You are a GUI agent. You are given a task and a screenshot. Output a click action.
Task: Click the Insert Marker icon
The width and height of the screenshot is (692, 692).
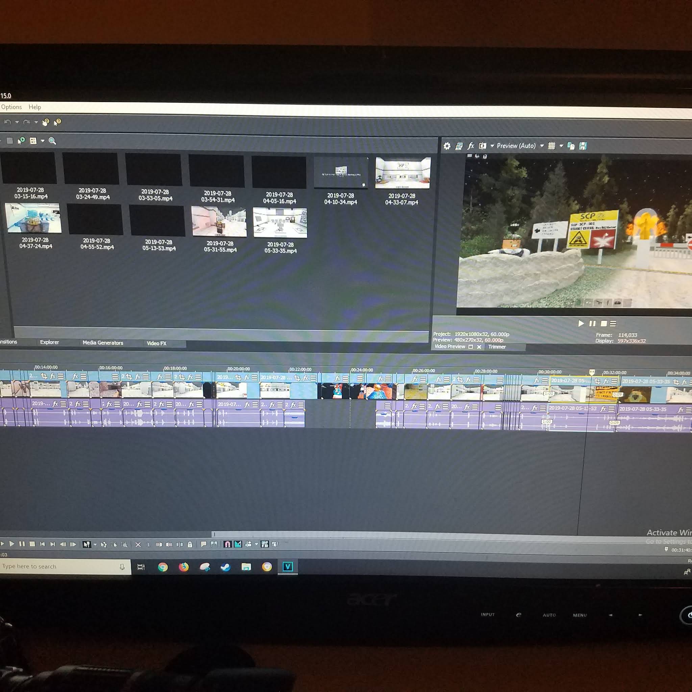click(203, 544)
